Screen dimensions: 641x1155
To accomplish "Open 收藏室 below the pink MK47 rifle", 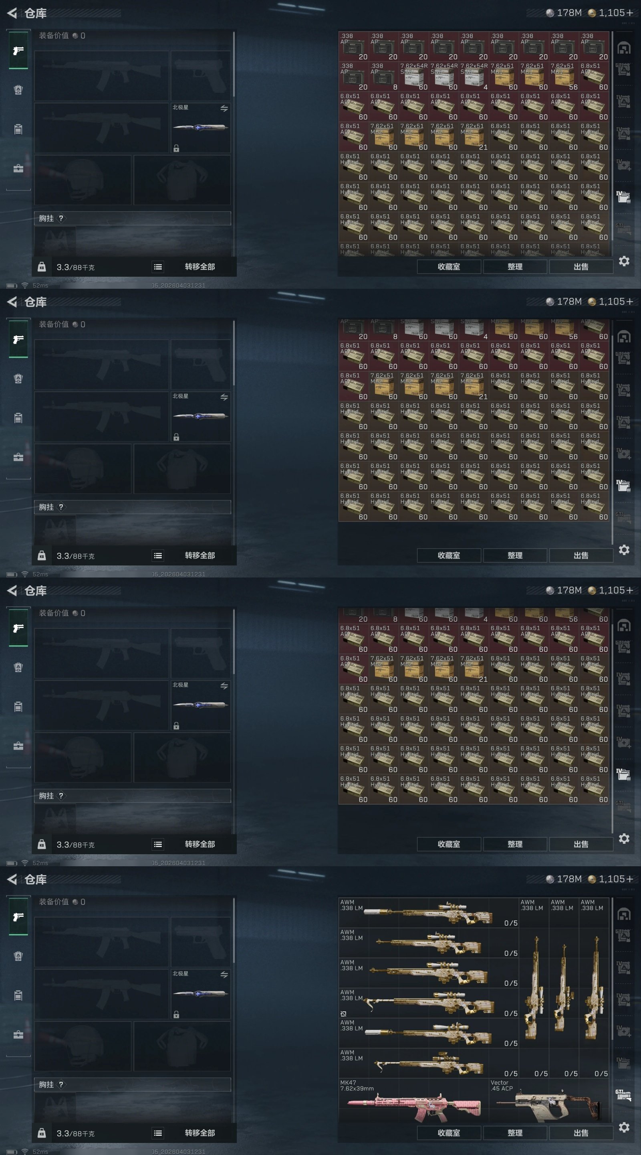I will click(x=449, y=1133).
